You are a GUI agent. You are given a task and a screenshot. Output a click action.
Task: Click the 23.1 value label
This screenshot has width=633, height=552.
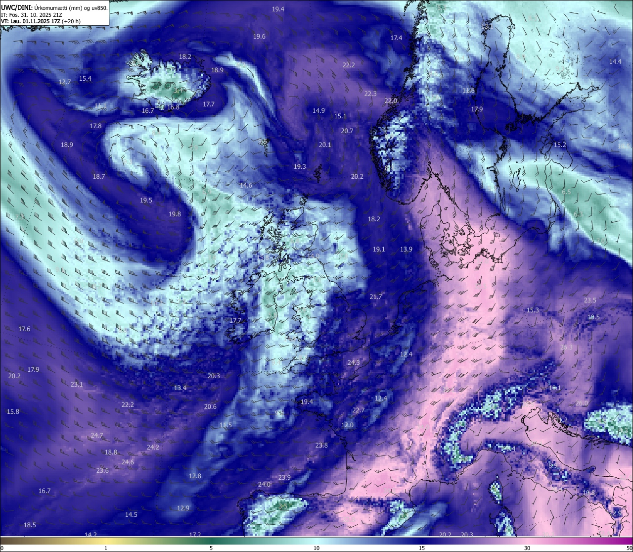point(77,384)
